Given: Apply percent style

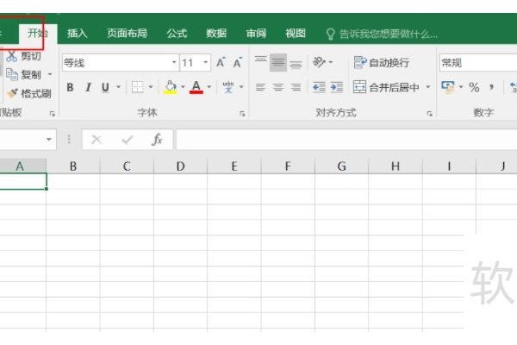Looking at the screenshot, I should [474, 87].
